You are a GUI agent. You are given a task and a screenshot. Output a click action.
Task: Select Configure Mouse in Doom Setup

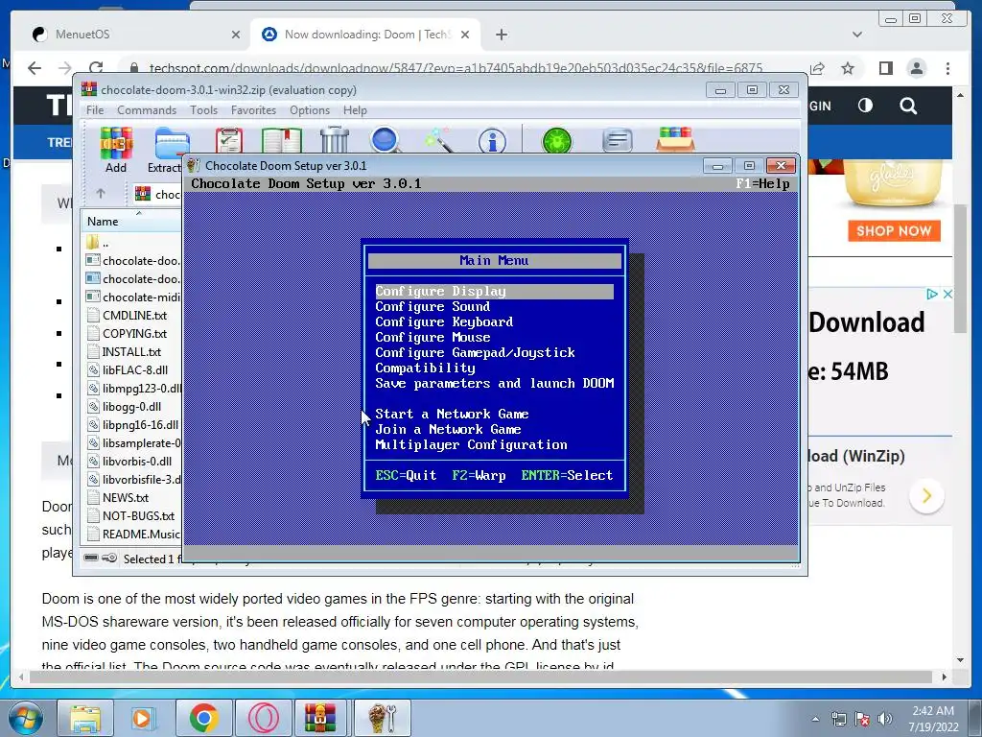433,337
